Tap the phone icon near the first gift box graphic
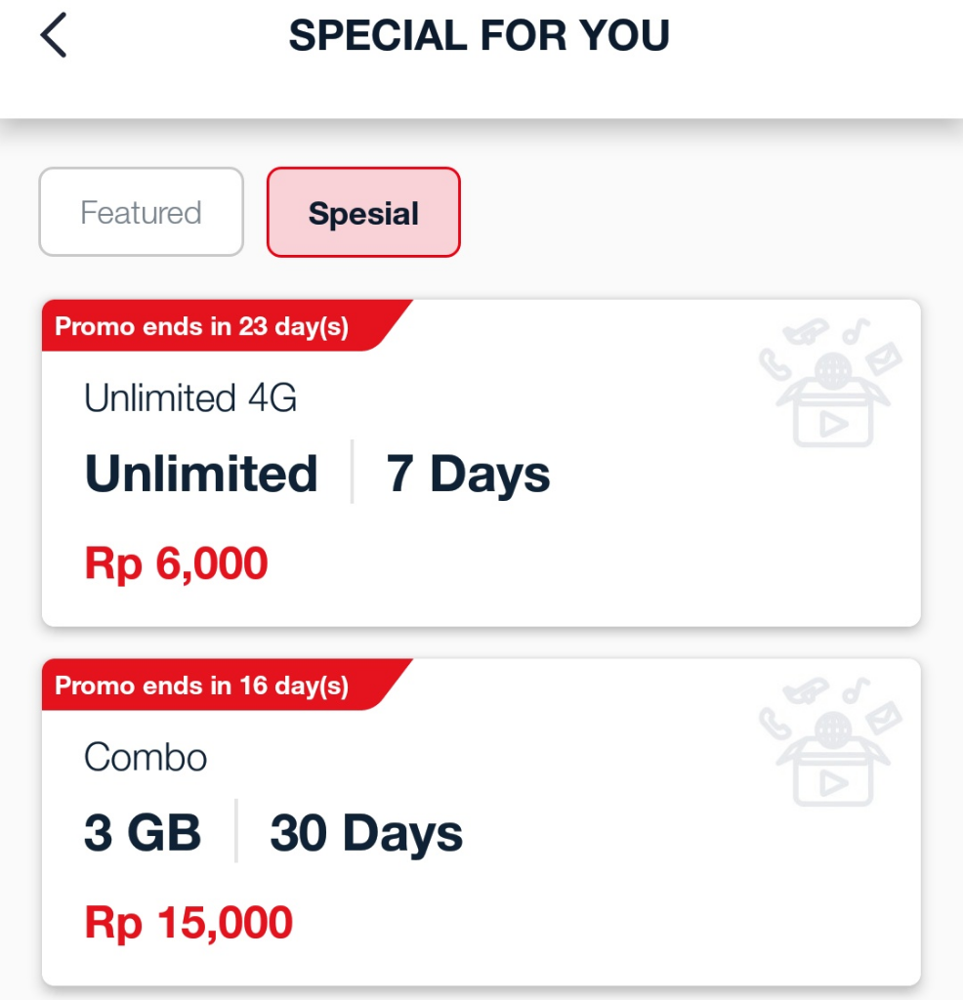 774,364
